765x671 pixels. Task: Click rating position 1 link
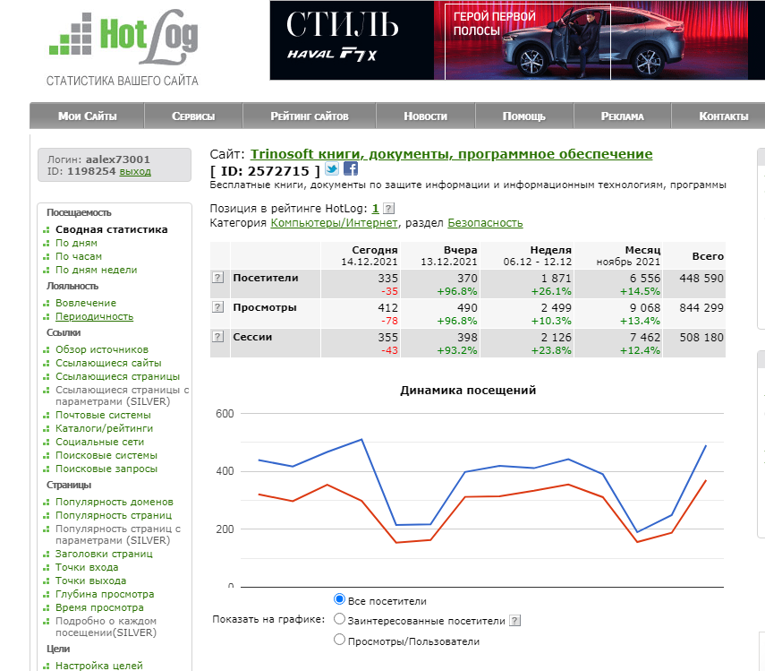[375, 209]
